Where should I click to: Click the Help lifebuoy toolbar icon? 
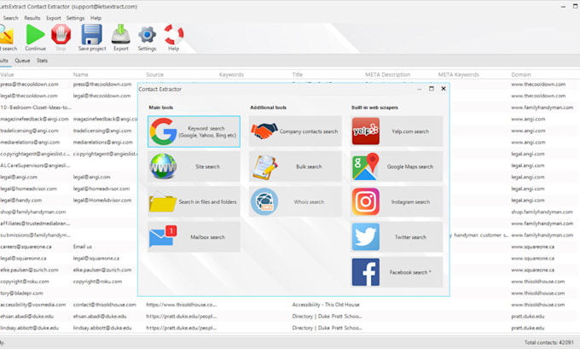point(173,35)
